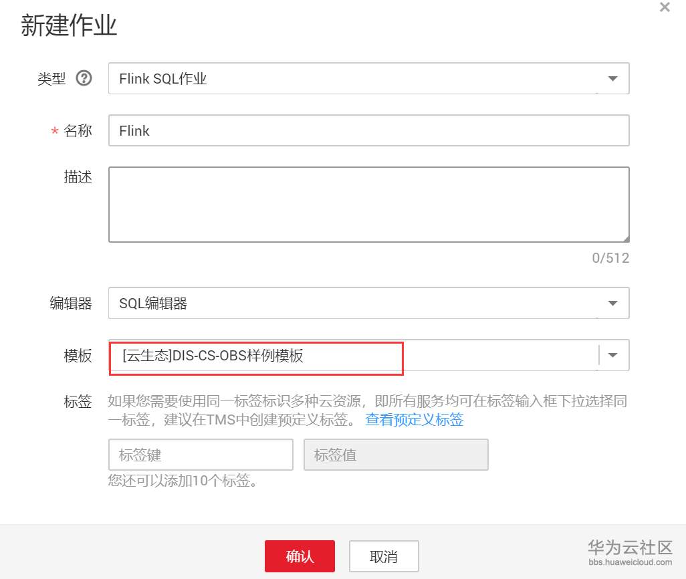
Task: Click into the 描述 text area
Action: click(368, 205)
